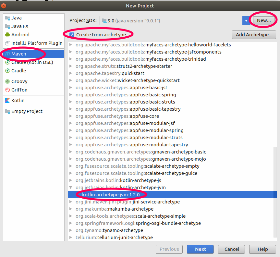
Task: Expand the struts2-archetype-starter node
Action: point(71,66)
